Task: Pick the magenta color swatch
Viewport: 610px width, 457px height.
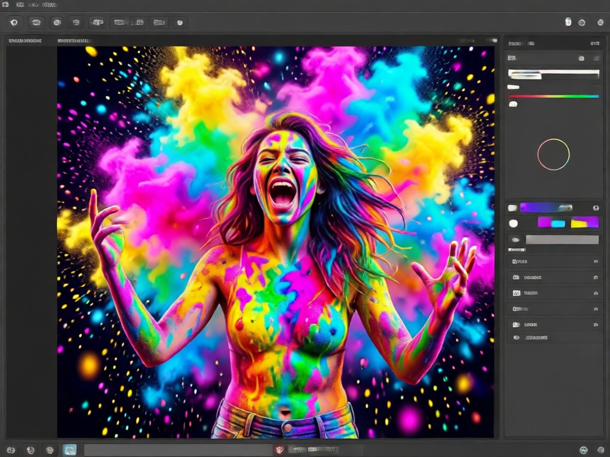Action: click(544, 222)
